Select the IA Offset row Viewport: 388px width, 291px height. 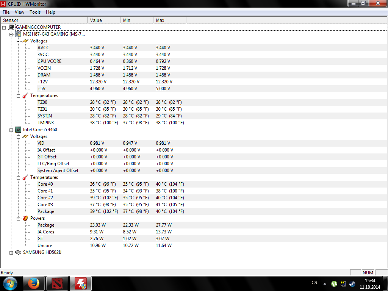[212, 150]
